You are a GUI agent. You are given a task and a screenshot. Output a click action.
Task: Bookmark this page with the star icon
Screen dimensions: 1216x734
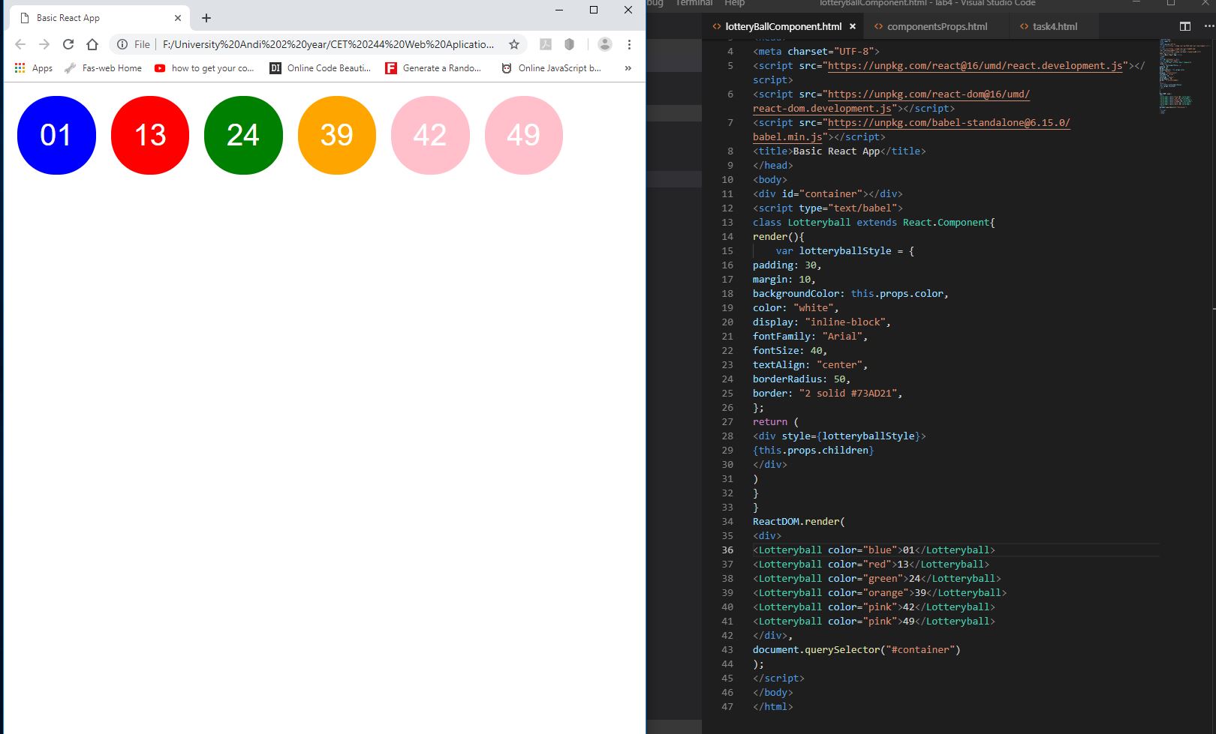[x=514, y=44]
